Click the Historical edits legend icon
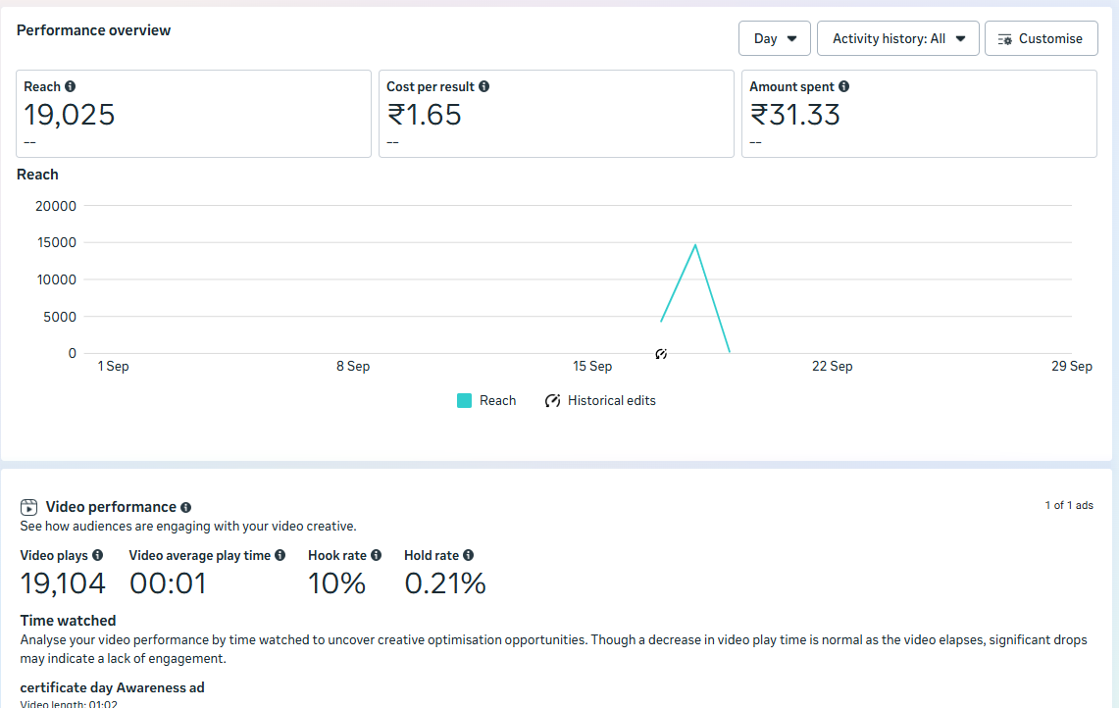 click(552, 400)
